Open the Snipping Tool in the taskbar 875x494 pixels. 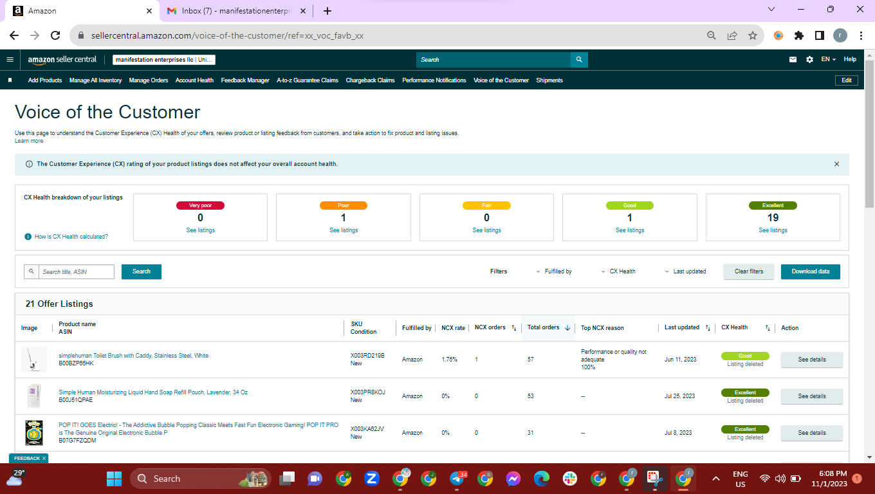[654, 479]
